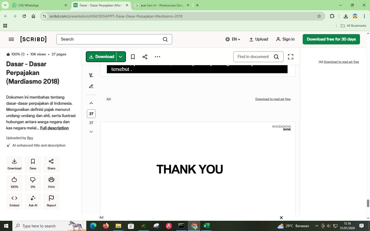Toggle the thumbs up 100% rating
Image resolution: width=370 pixels, height=231 pixels.
pyautogui.click(x=14, y=182)
